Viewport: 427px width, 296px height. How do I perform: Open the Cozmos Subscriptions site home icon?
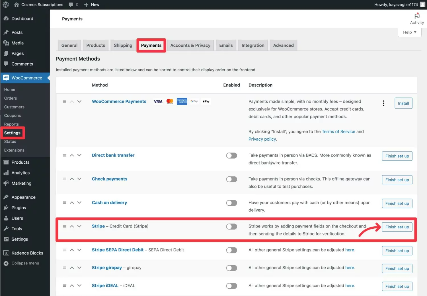[x=17, y=5]
